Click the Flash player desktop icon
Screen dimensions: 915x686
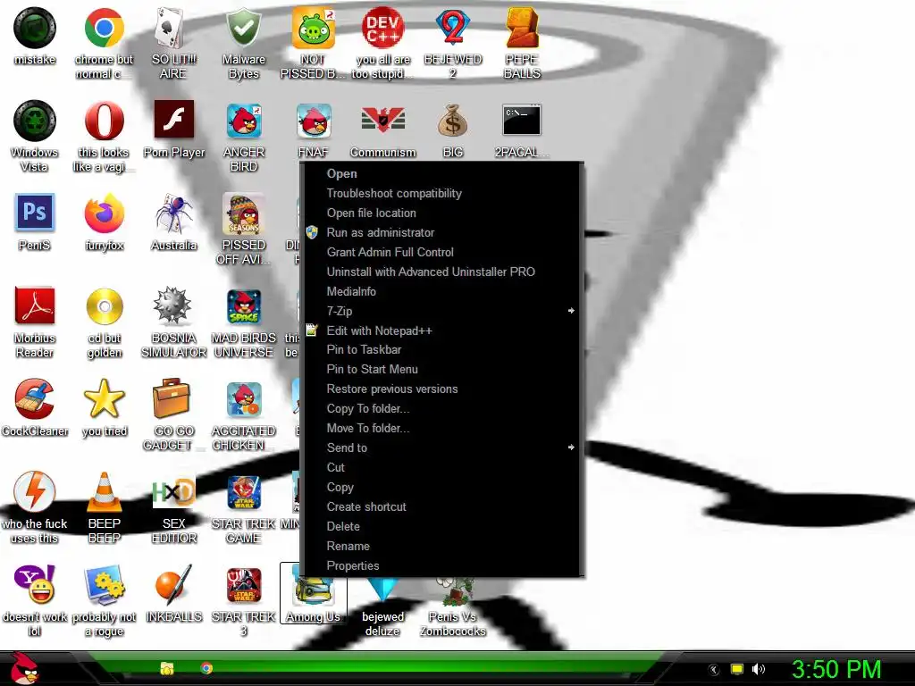[x=174, y=120]
